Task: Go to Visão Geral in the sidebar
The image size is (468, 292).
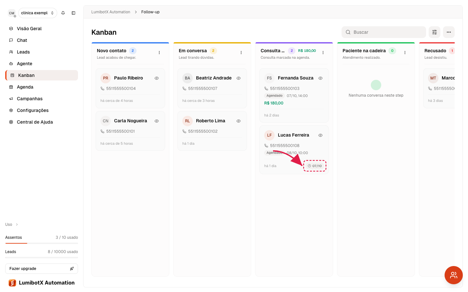Action: click(42, 29)
